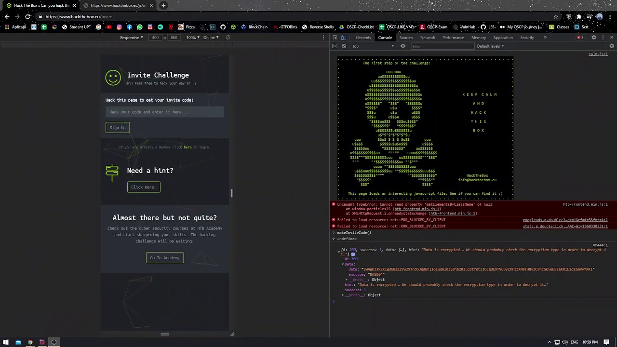Screen dimensions: 617x347
Task: Expand the __proto__ under data node
Action: pos(347,280)
